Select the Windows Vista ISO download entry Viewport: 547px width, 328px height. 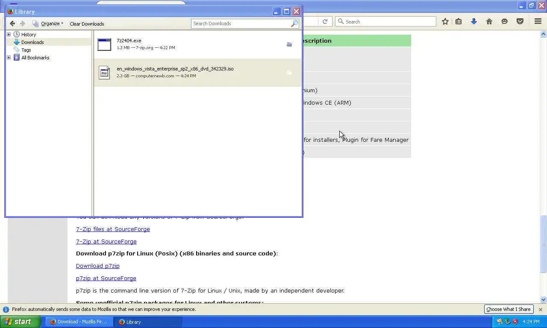197,73
